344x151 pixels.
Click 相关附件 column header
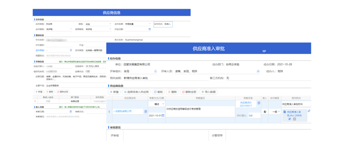pos(296,98)
